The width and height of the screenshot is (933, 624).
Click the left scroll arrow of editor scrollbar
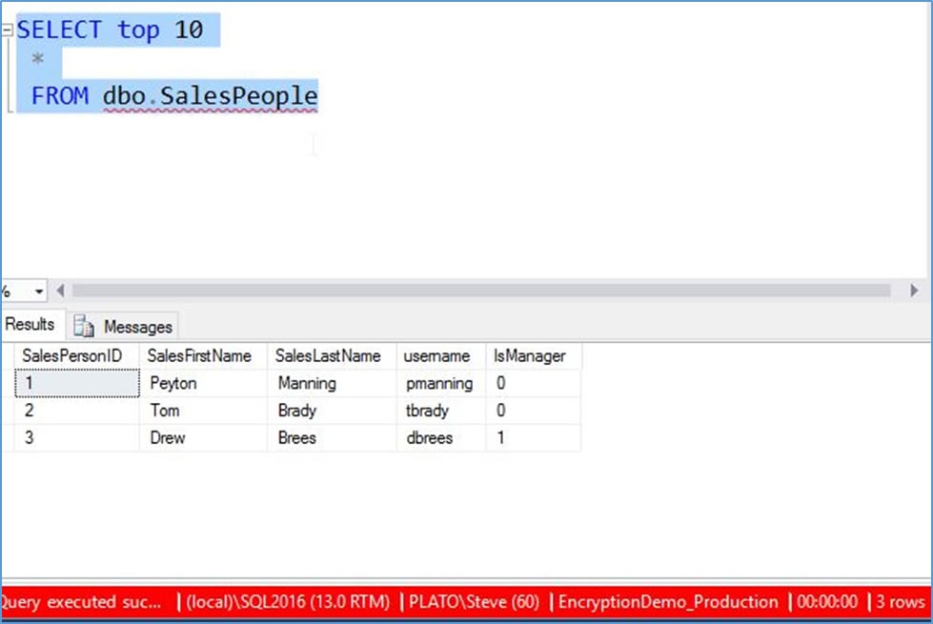tap(59, 290)
